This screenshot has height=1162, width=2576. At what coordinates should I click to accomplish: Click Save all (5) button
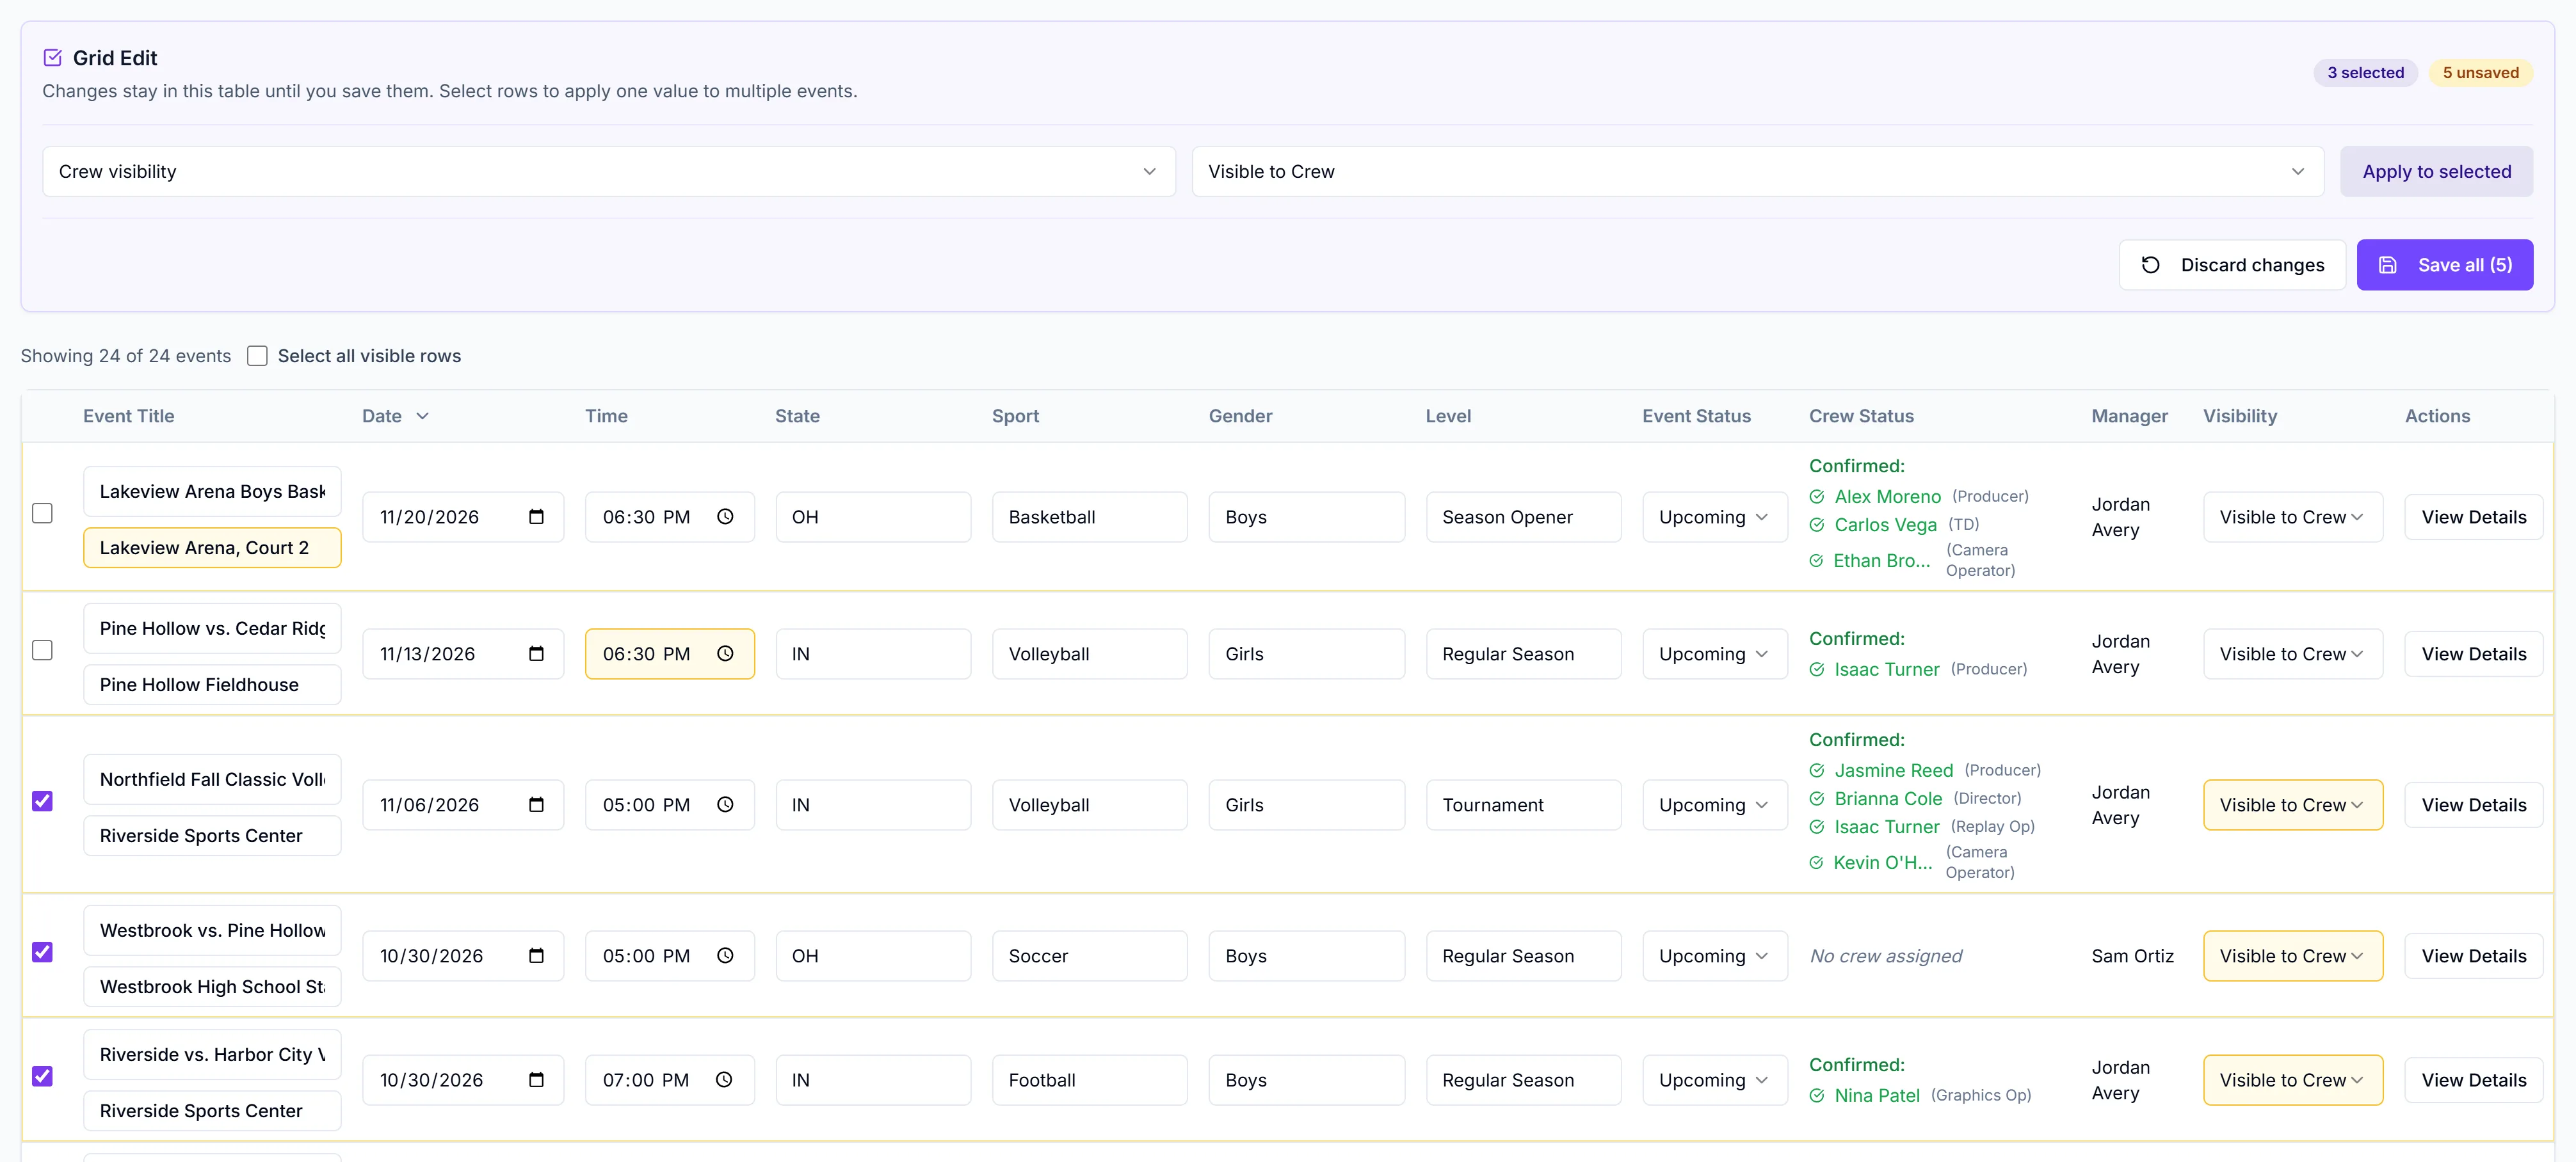[2444, 265]
